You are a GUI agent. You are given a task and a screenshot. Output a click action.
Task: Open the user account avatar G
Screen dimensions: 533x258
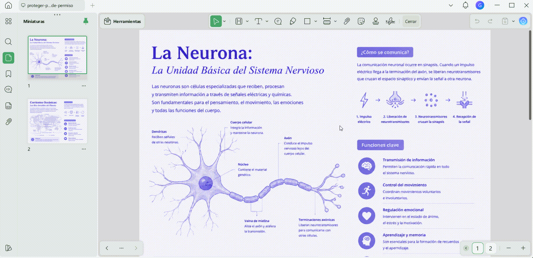(x=480, y=5)
